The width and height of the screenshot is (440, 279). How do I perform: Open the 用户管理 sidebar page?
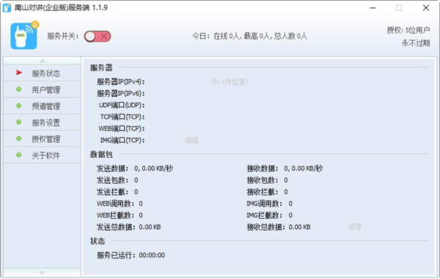point(42,90)
